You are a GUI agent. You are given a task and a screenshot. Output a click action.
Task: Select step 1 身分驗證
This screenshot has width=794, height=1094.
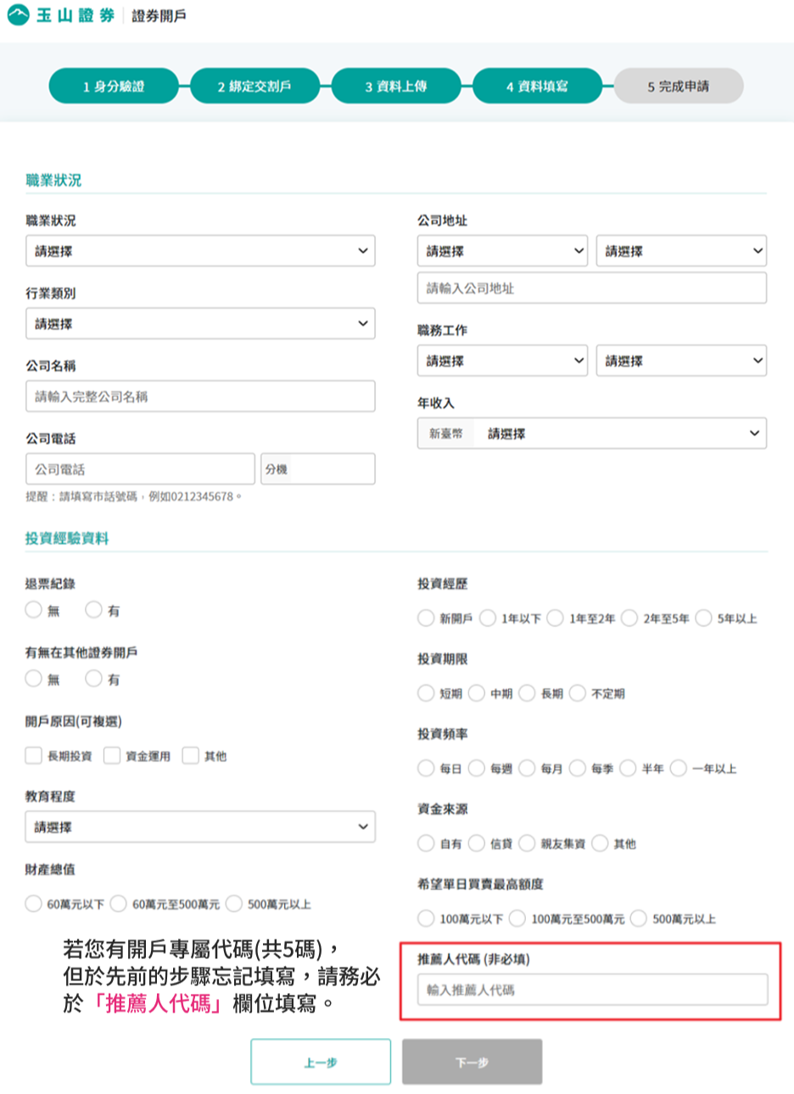pos(113,85)
